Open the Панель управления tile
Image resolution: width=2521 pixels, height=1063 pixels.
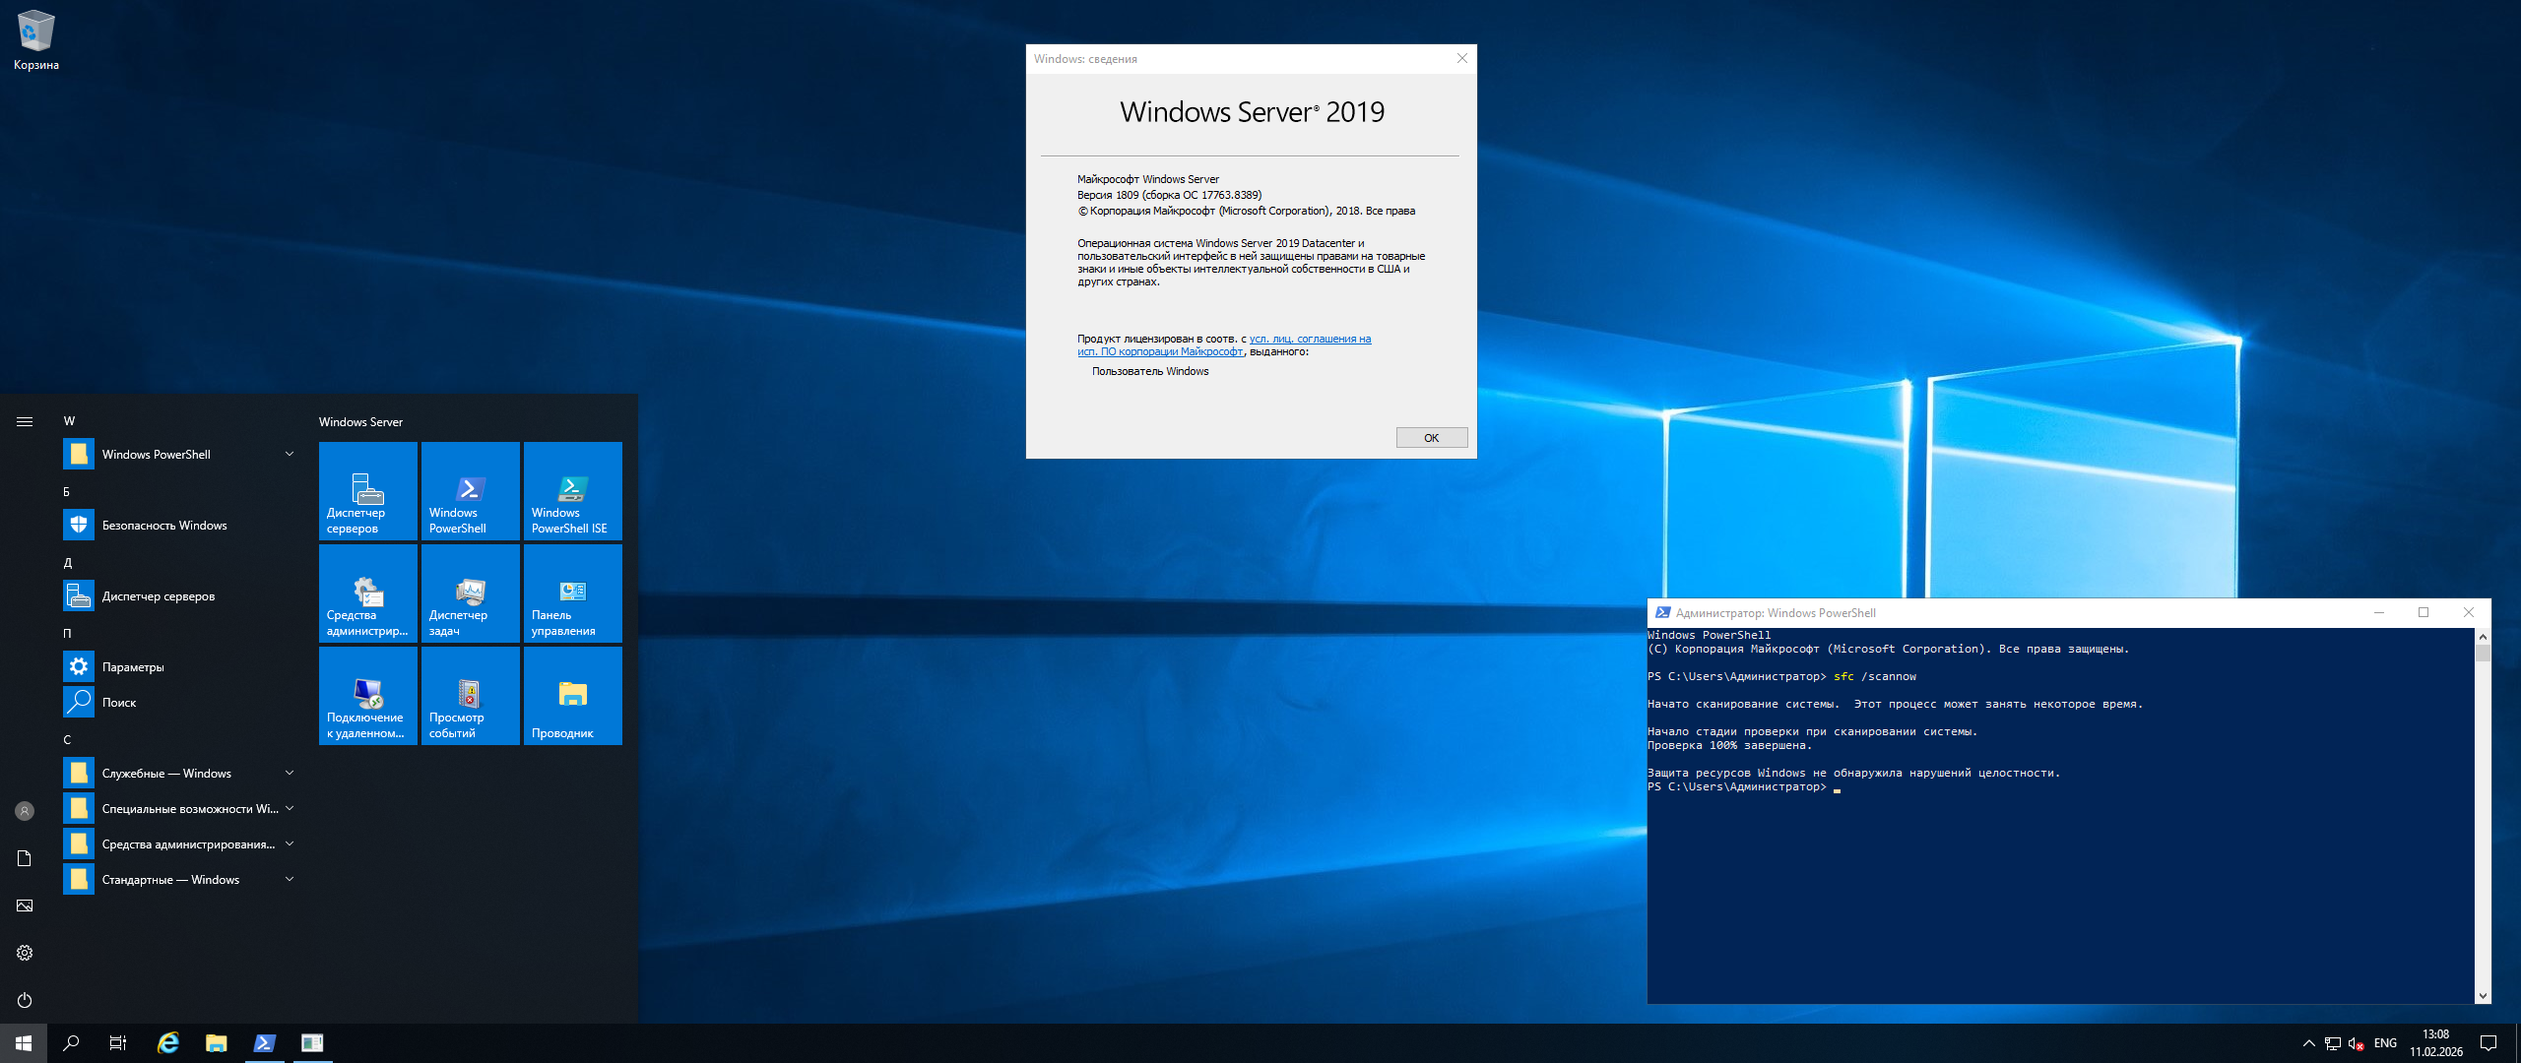tap(572, 594)
